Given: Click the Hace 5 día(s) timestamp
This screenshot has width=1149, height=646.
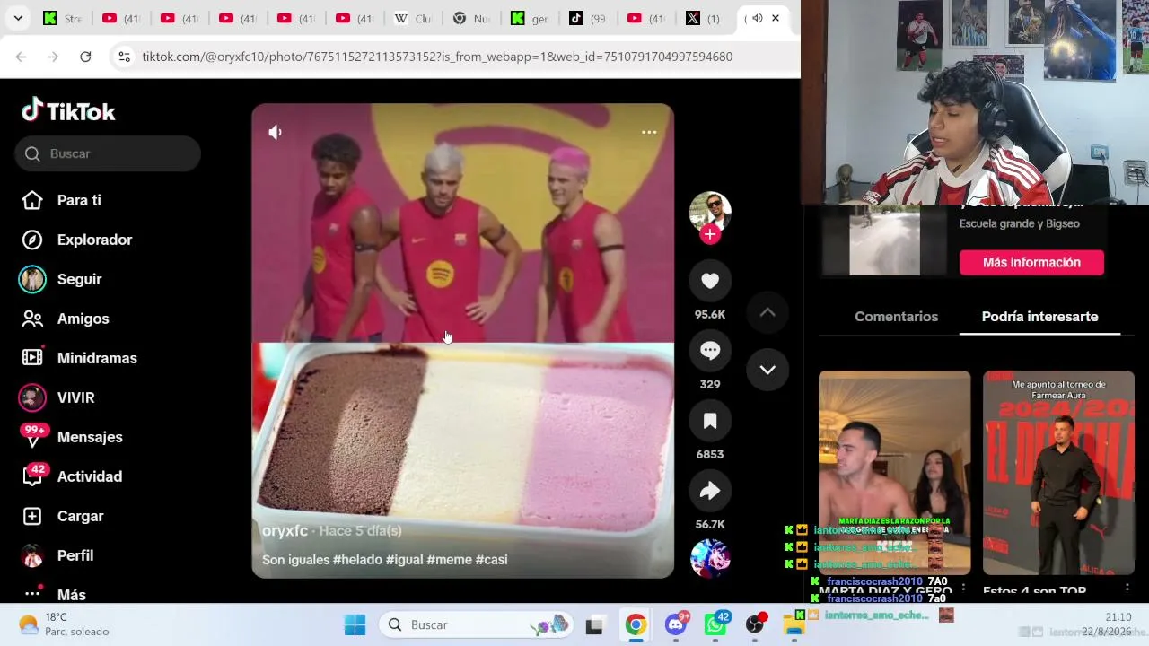Looking at the screenshot, I should click(361, 531).
